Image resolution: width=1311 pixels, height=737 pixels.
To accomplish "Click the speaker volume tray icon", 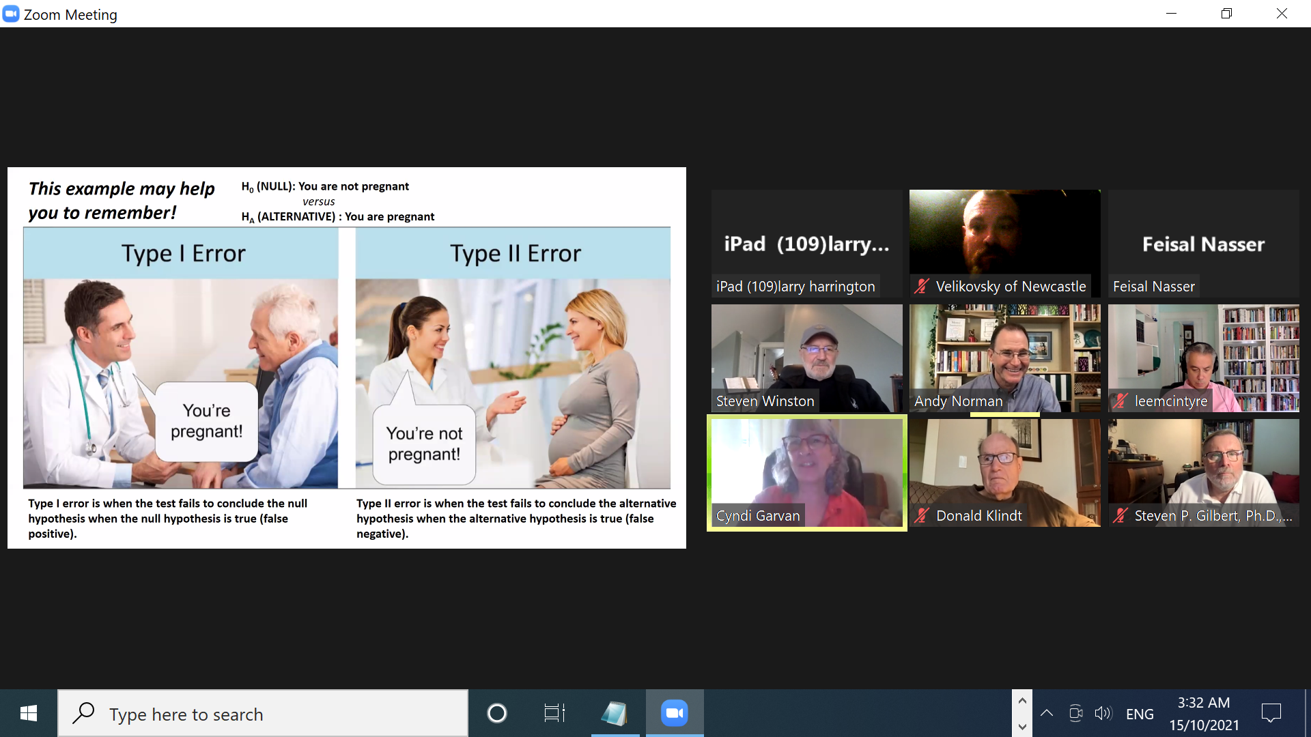I will point(1103,714).
